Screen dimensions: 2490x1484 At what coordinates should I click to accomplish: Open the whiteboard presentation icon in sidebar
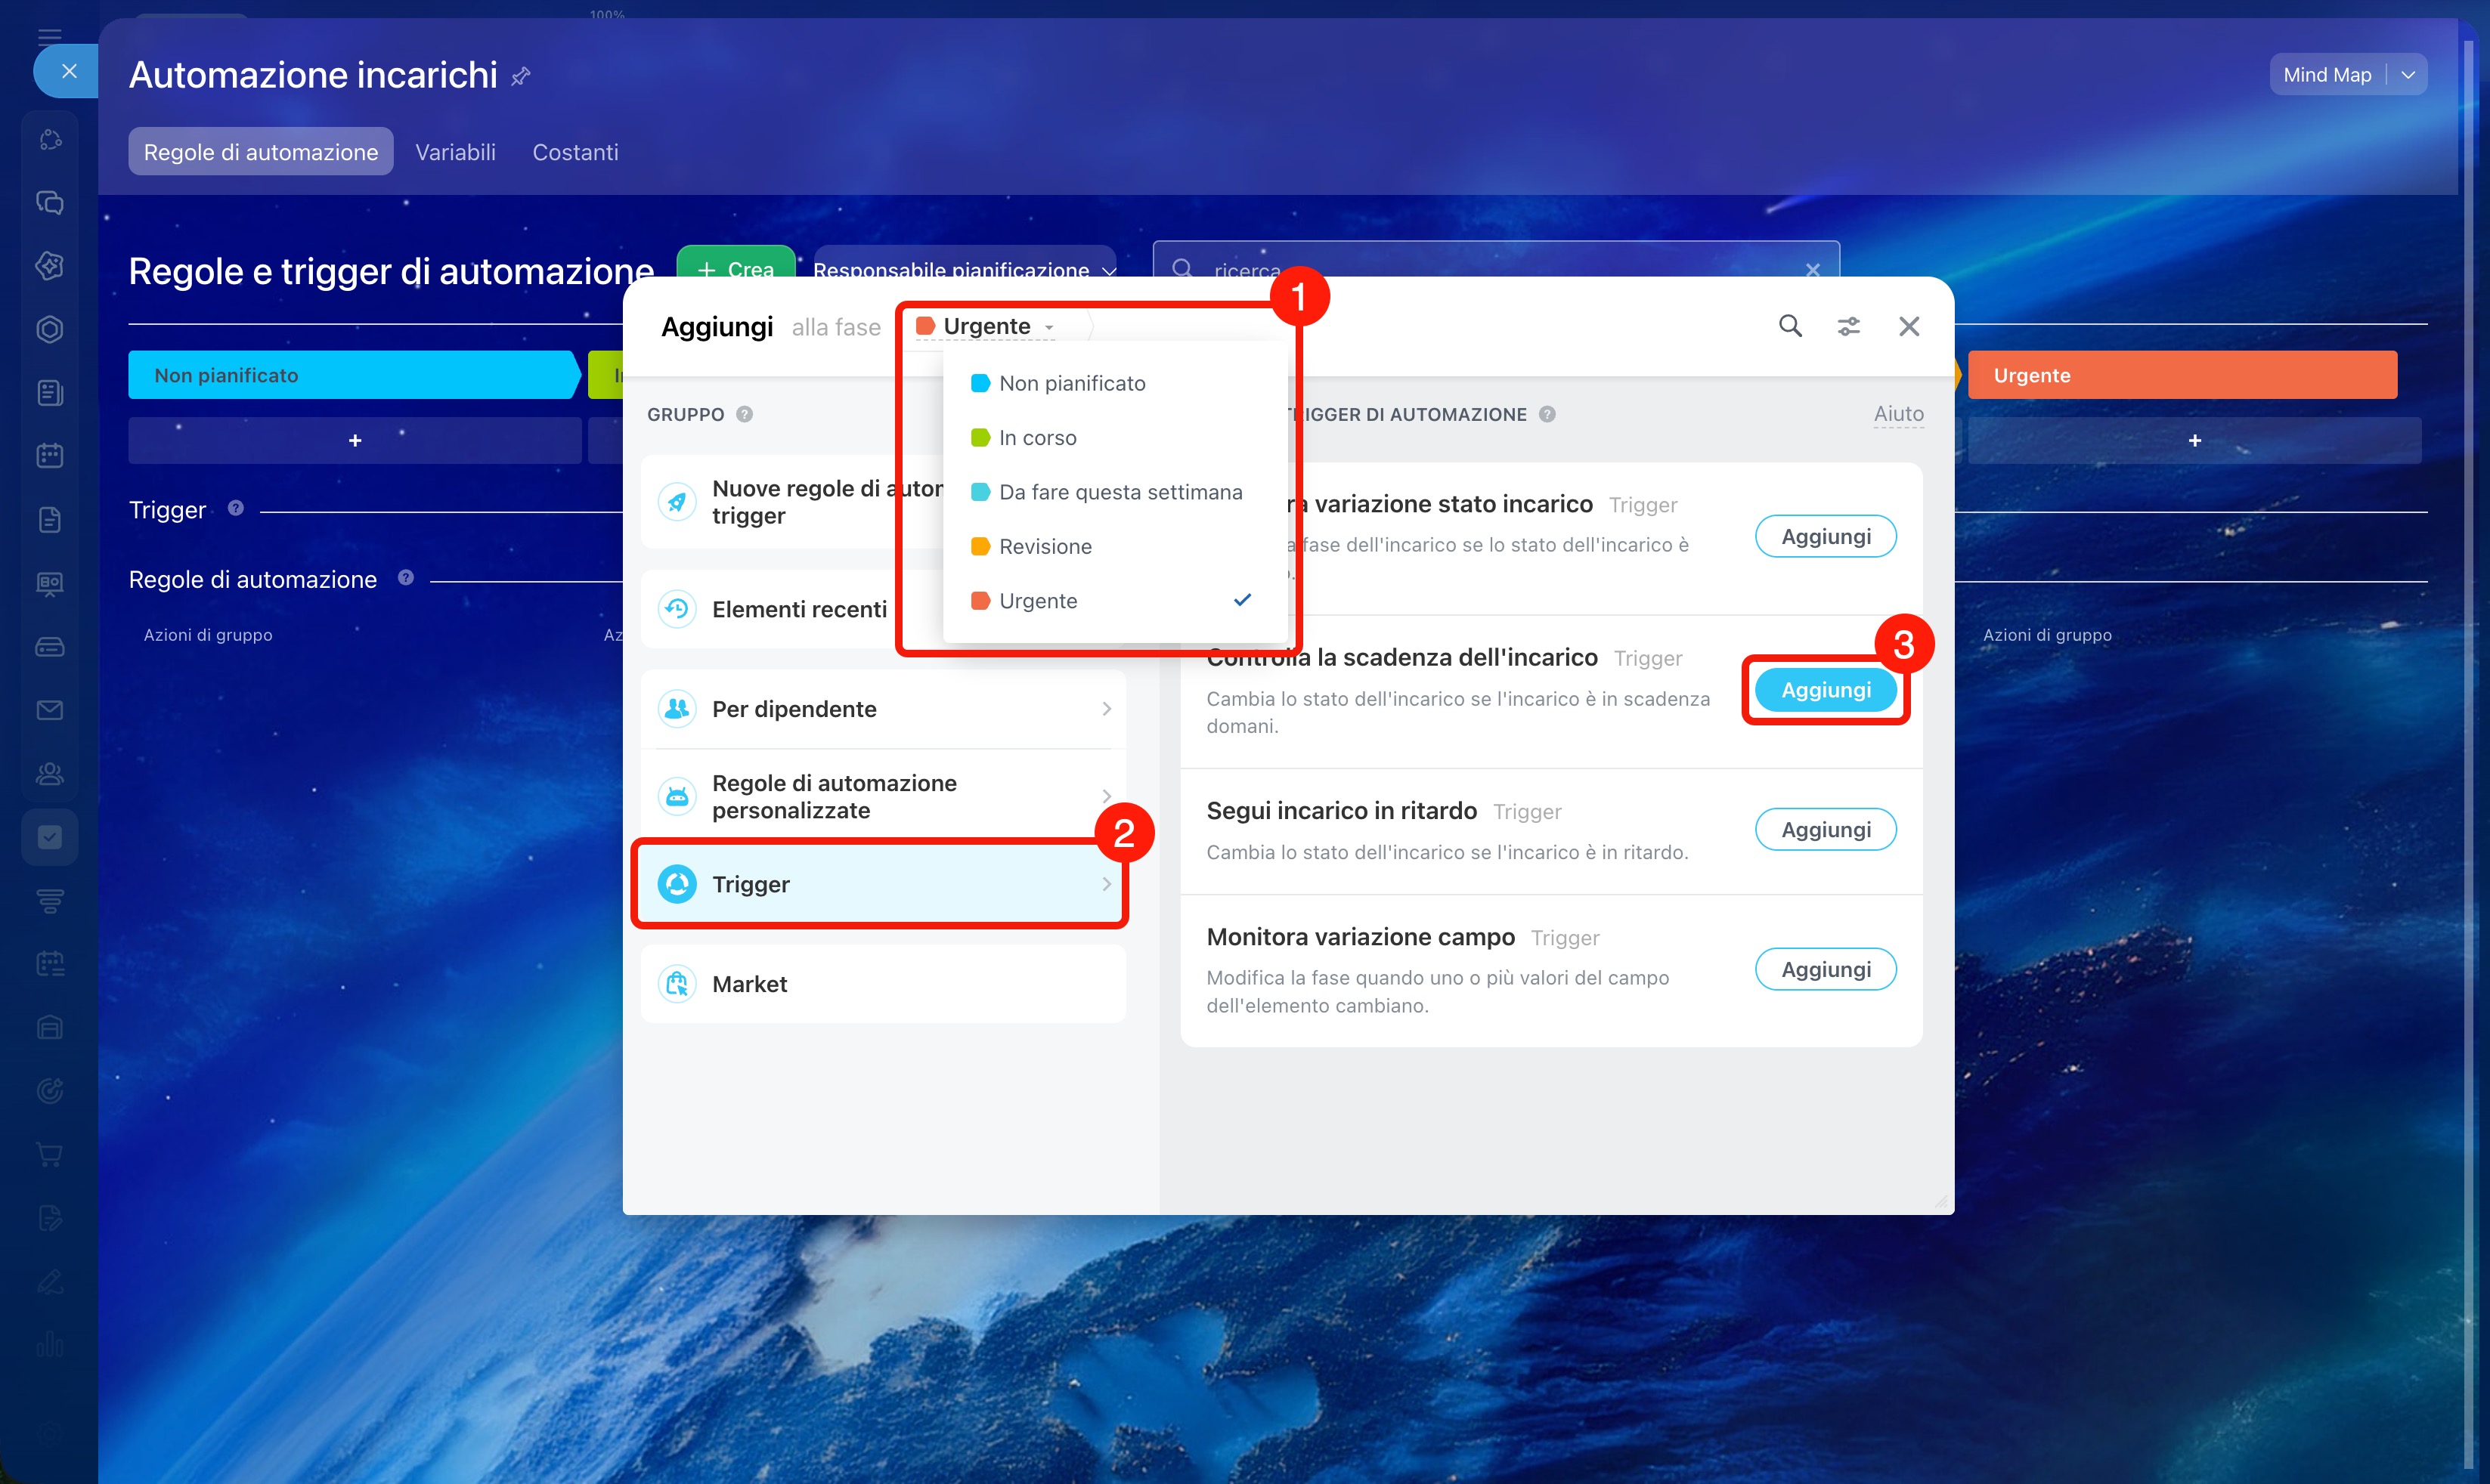pyautogui.click(x=50, y=583)
